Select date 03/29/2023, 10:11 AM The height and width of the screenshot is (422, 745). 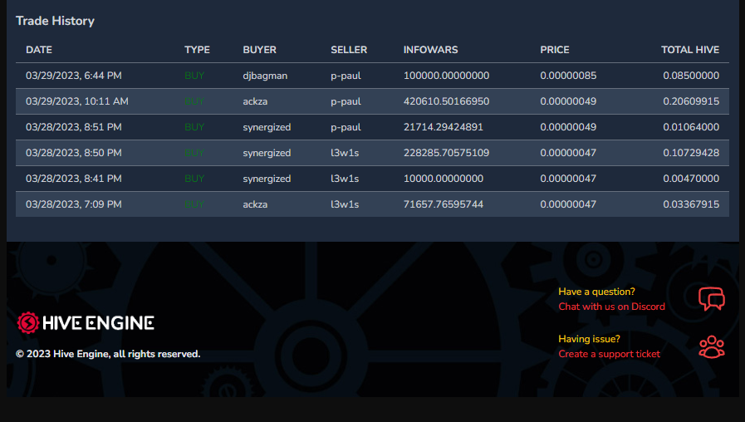[77, 101]
